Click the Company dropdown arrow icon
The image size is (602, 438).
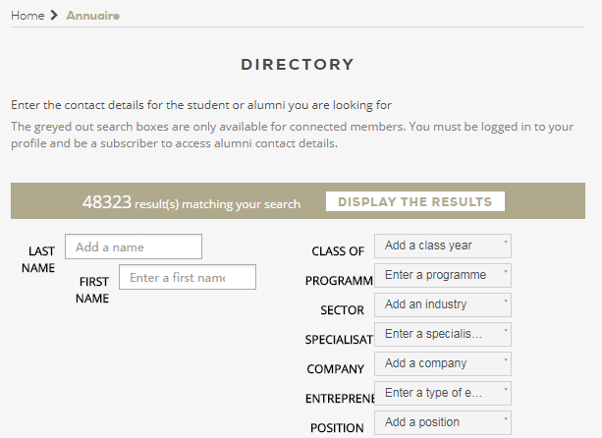click(506, 360)
